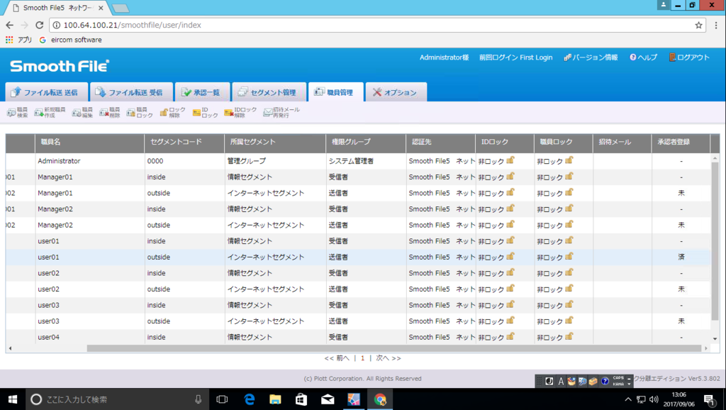Open File Explorer from the taskbar

click(x=275, y=399)
